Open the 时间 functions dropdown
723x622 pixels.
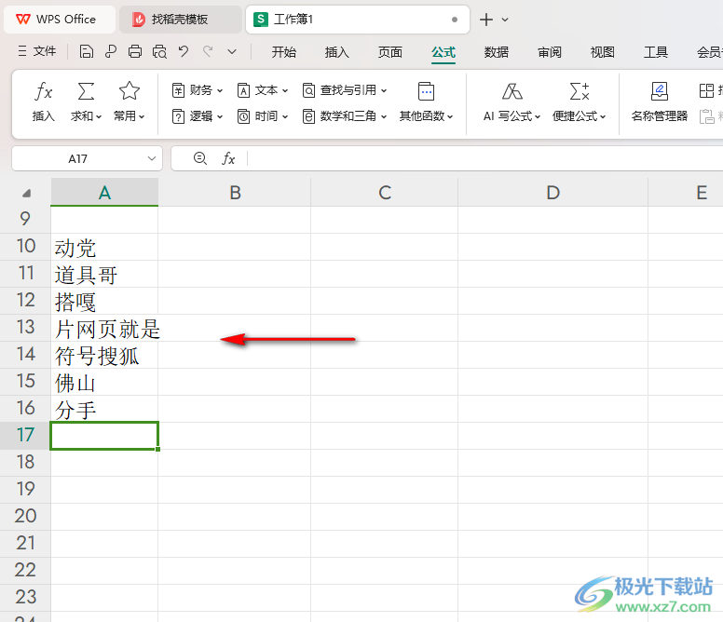pyautogui.click(x=263, y=116)
